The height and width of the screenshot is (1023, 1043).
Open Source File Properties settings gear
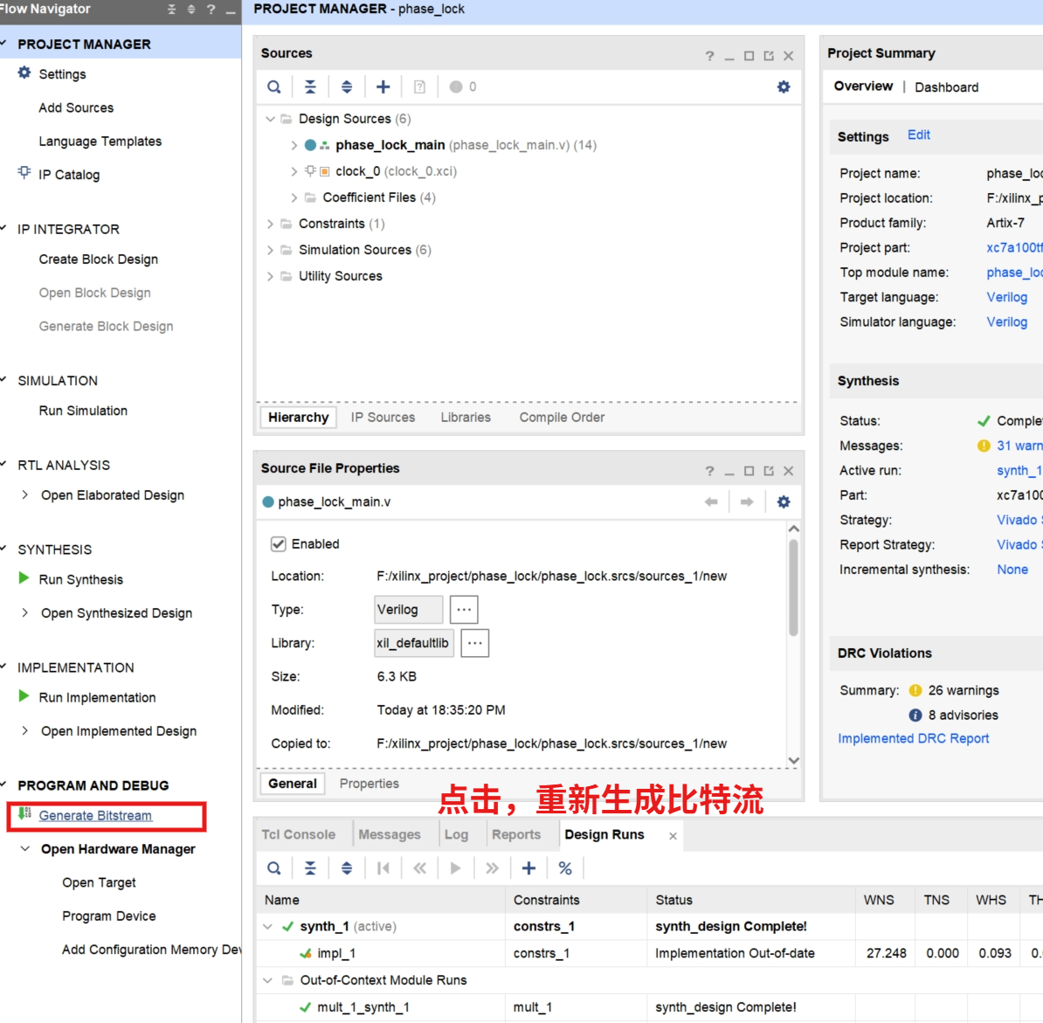[x=784, y=502]
